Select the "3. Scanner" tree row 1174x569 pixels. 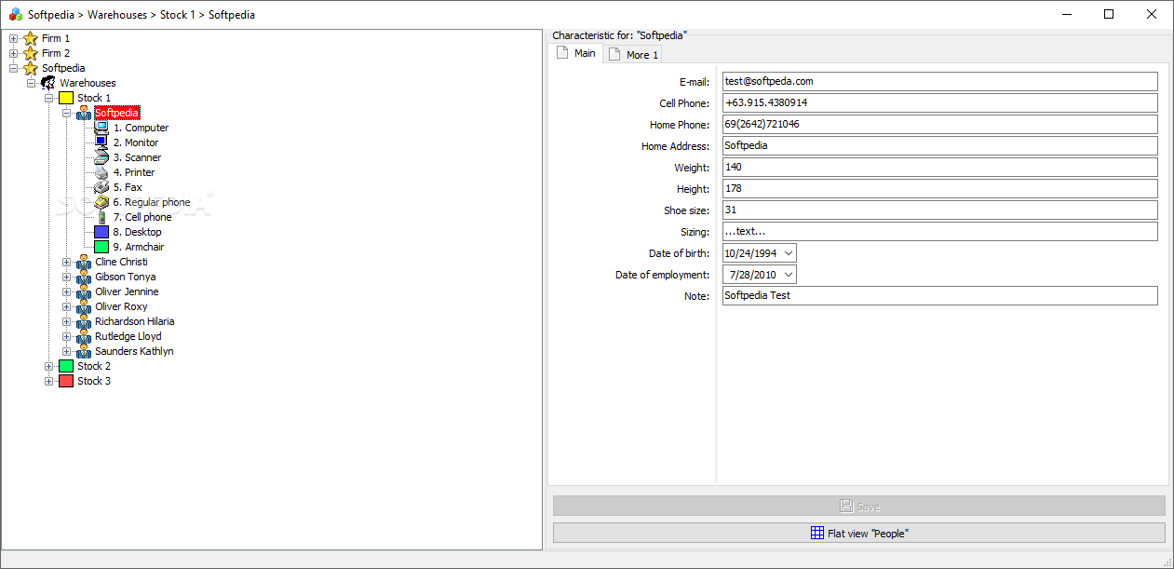pos(137,157)
